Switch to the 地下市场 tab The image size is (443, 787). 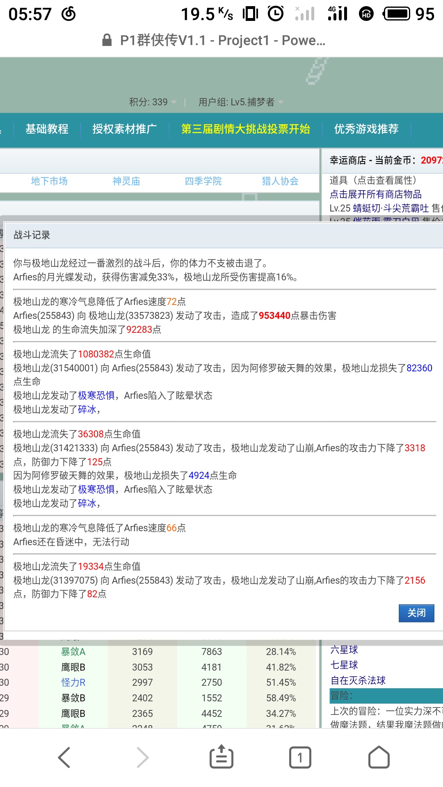[49, 181]
